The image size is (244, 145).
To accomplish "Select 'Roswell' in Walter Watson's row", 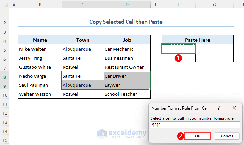I will [83, 94].
